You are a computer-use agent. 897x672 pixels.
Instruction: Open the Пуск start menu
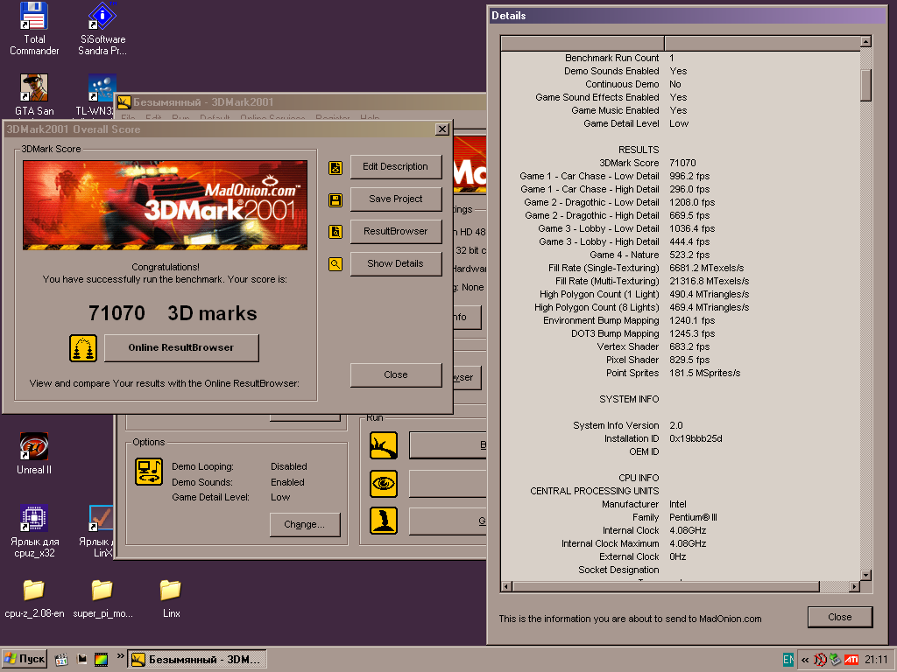coord(24,660)
